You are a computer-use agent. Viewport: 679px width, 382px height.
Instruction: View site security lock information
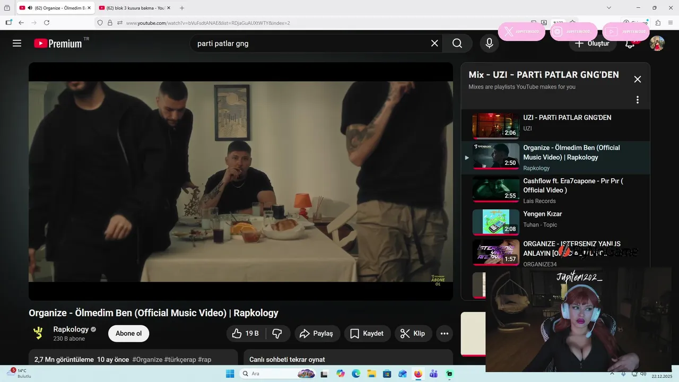point(110,23)
